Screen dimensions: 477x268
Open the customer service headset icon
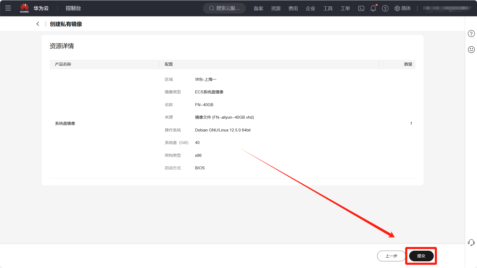coord(471,242)
